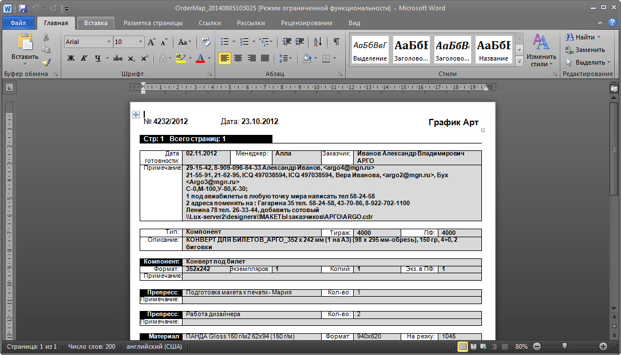
Task: Switch to the Разметка страницы tab
Action: 153,23
